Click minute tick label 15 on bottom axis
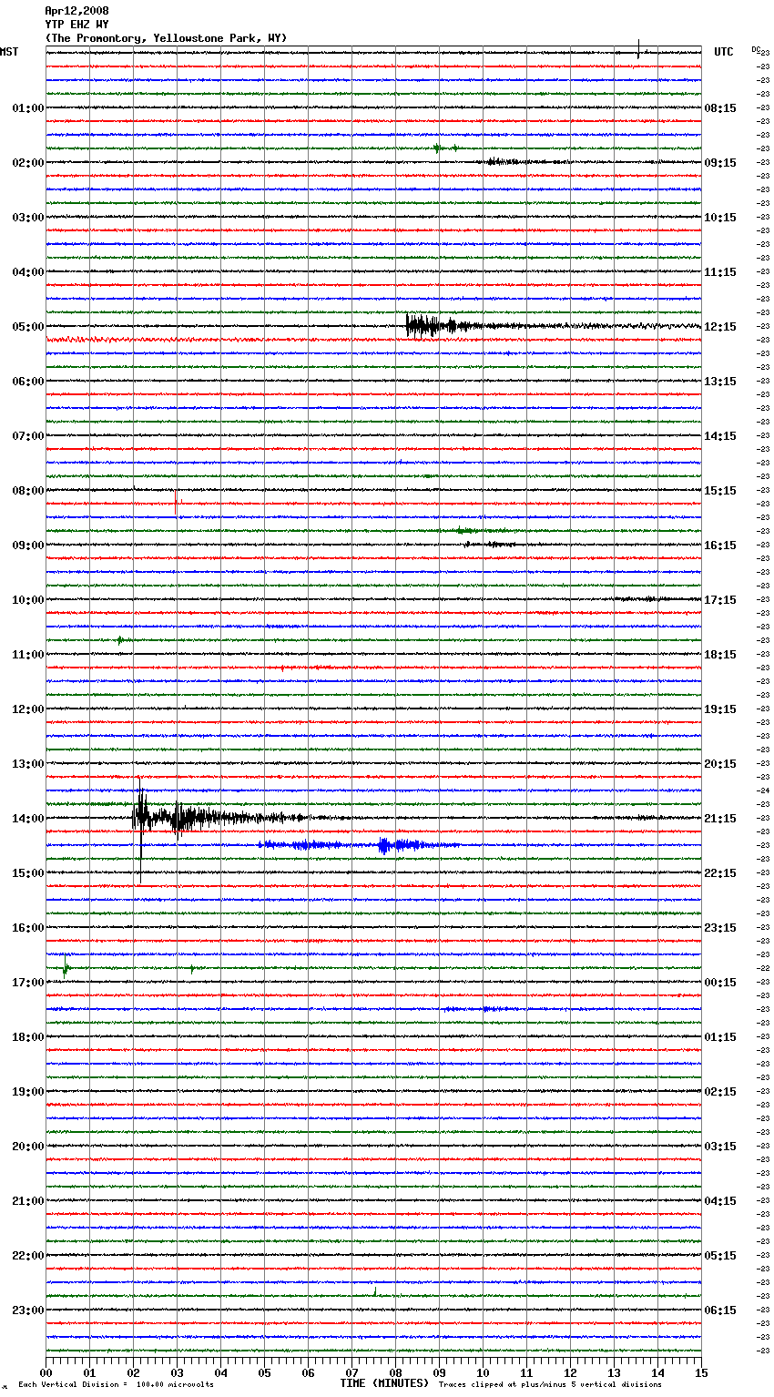 pos(701,1372)
